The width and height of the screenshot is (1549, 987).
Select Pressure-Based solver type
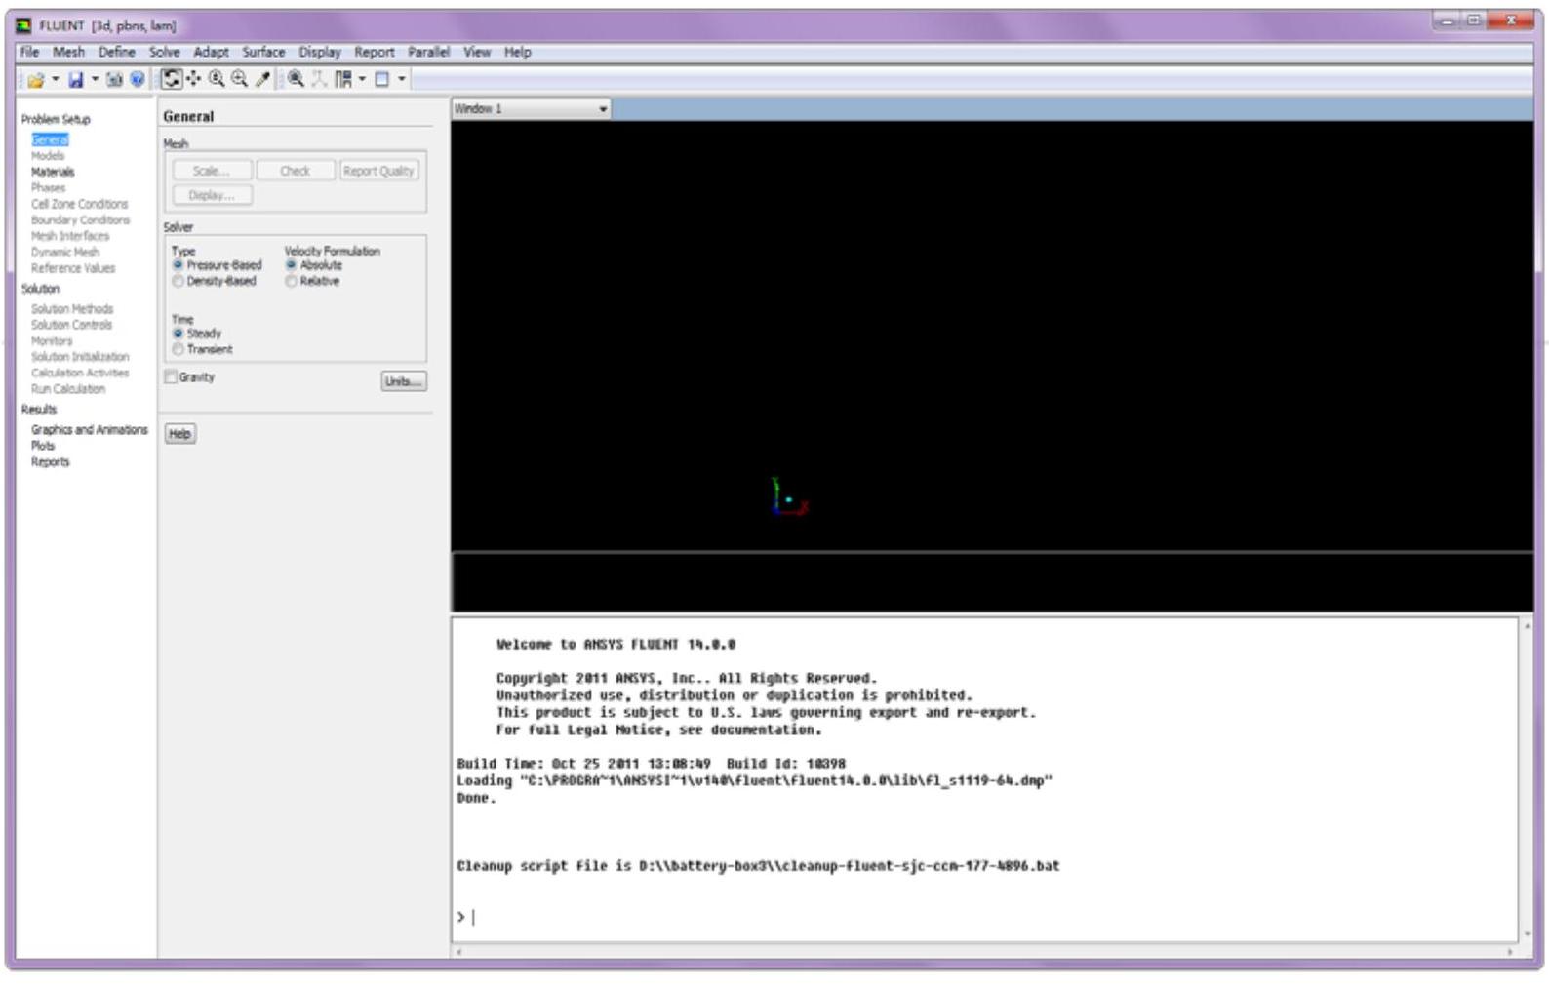(x=217, y=265)
